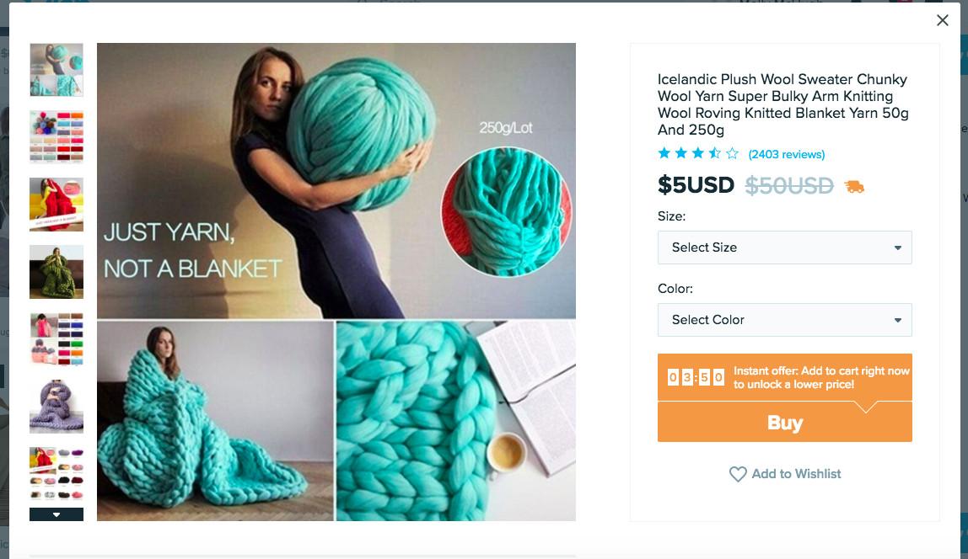The height and width of the screenshot is (559, 968).
Task: Select the color swatches chart thumbnail
Action: [56, 137]
